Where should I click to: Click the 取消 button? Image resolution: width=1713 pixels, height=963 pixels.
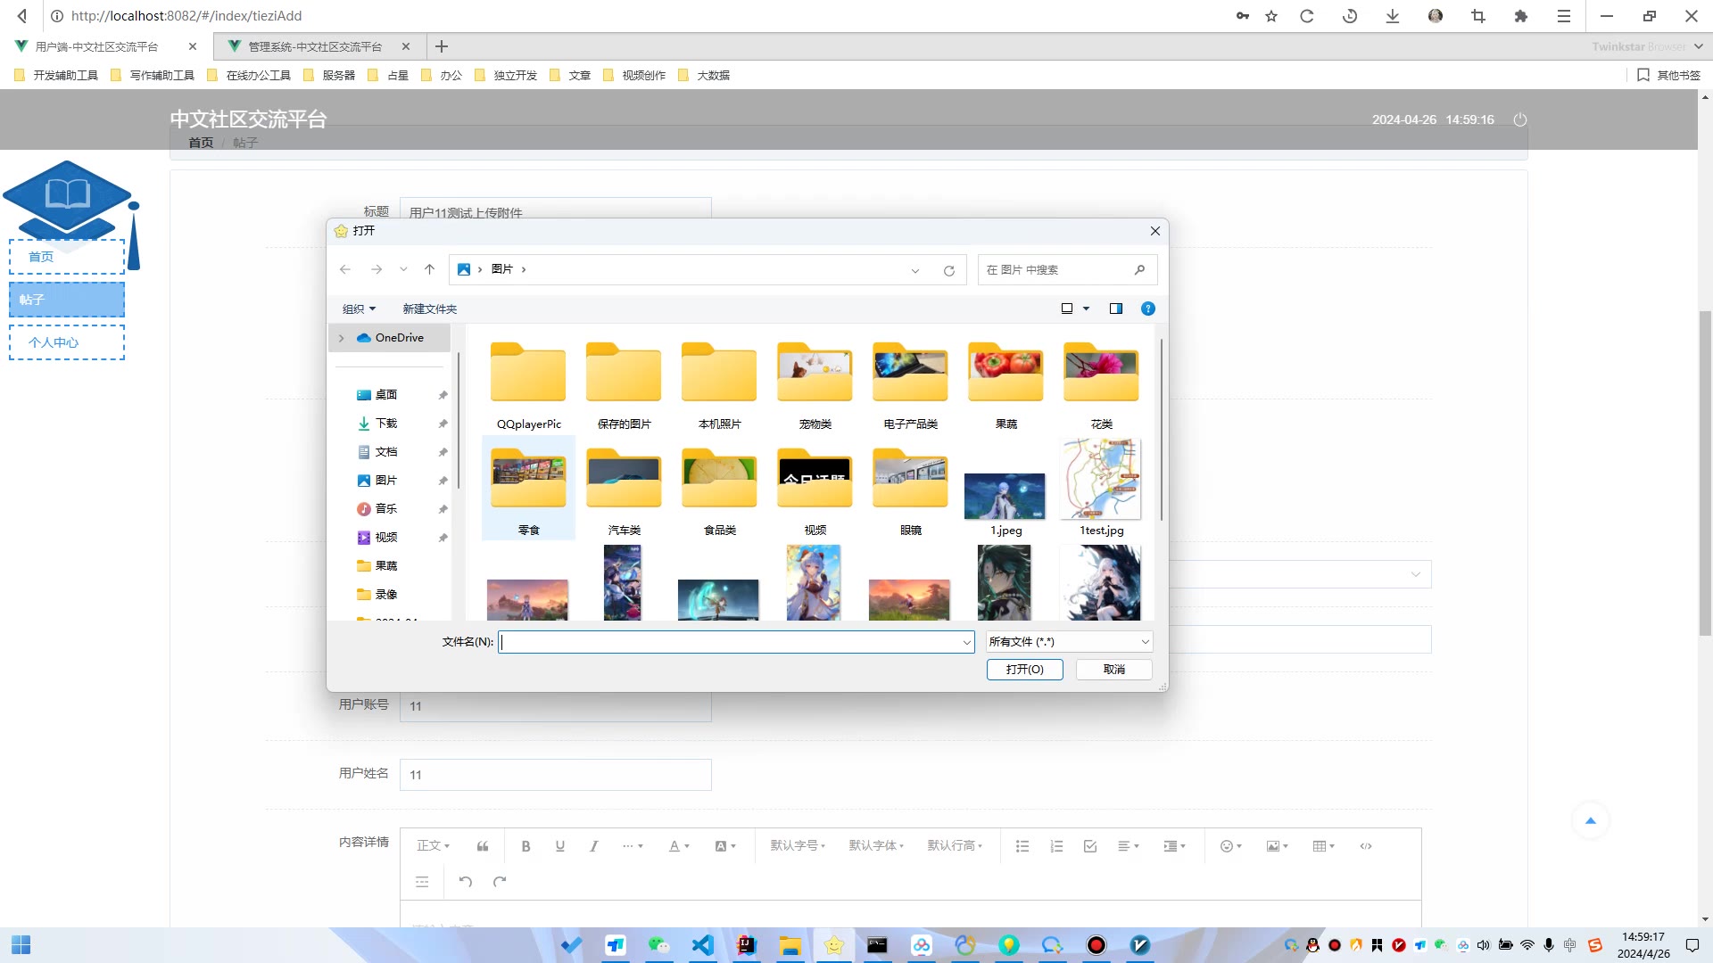pos(1113,670)
